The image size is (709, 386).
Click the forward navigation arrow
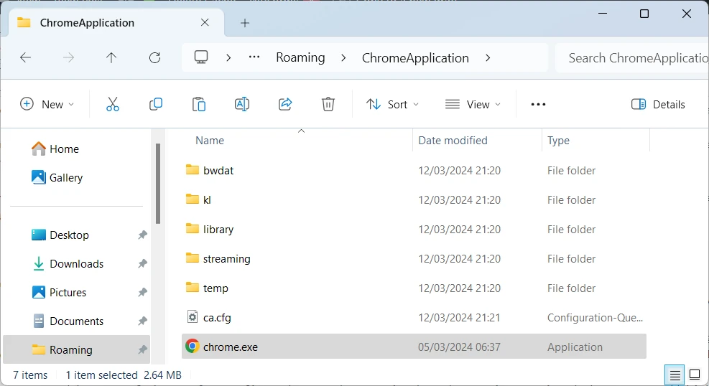coord(68,58)
